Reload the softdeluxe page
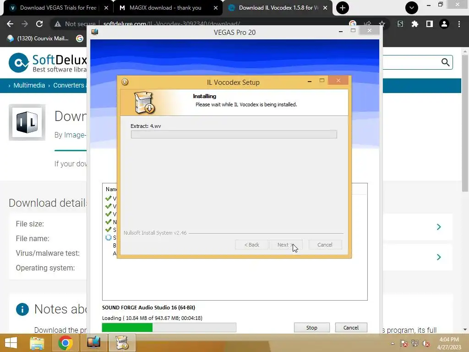Viewport: 469px width, 352px height. click(x=39, y=24)
